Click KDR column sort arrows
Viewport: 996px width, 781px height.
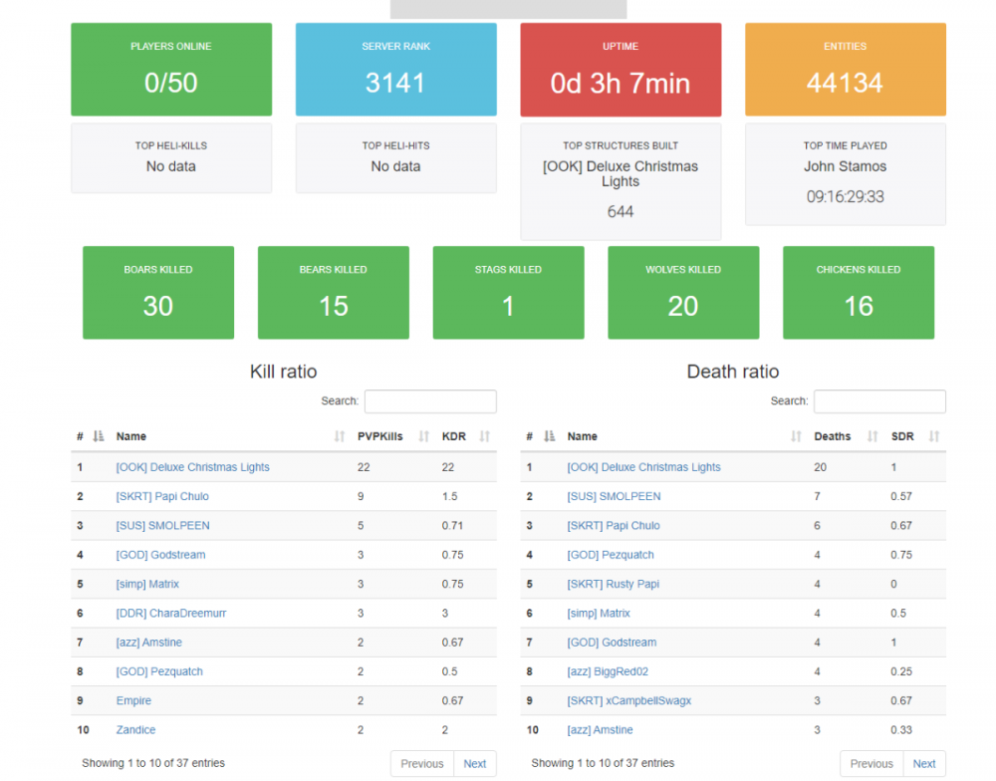click(485, 436)
